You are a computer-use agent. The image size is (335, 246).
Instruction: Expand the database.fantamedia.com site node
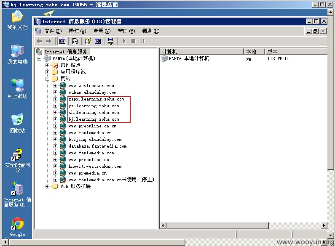point(55,146)
